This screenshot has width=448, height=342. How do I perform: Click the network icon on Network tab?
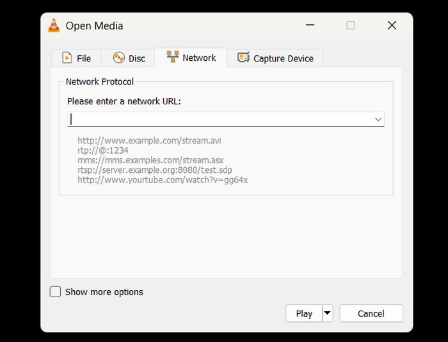172,57
